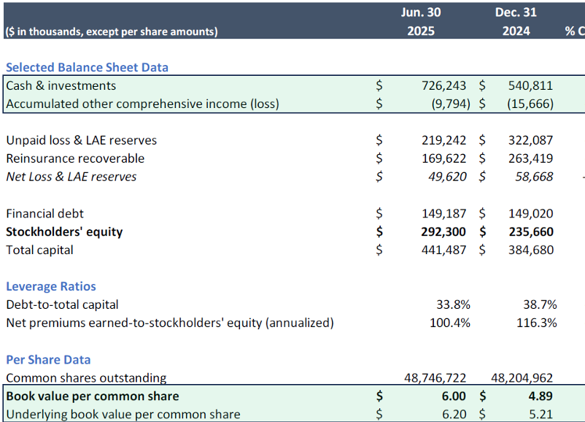The height and width of the screenshot is (422, 585).
Task: Select unpaid loss reserves value 219,242
Action: 443,140
